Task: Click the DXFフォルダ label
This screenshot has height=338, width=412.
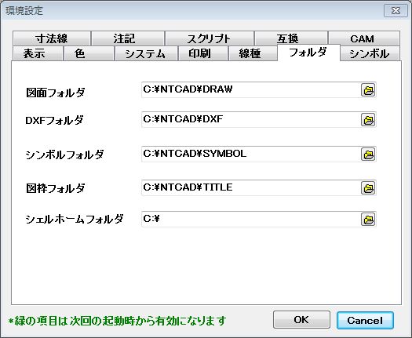Action: click(54, 120)
